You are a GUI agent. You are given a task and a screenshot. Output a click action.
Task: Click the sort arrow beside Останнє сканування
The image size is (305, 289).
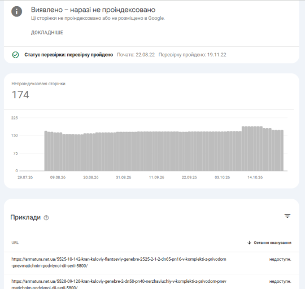[249, 243]
